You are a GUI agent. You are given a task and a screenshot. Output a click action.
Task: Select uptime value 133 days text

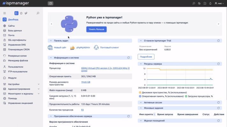pos(95,104)
